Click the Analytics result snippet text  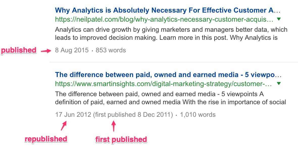coord(171,34)
